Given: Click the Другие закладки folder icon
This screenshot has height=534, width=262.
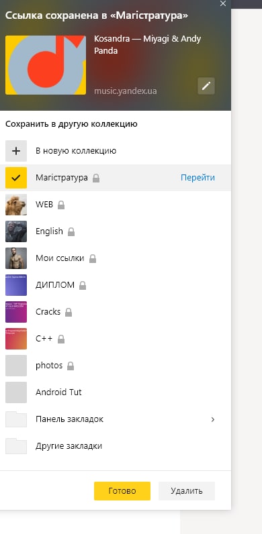Looking at the screenshot, I should 16,446.
